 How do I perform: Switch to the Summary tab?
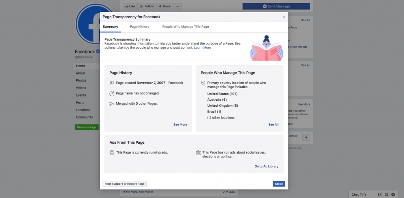pyautogui.click(x=110, y=26)
